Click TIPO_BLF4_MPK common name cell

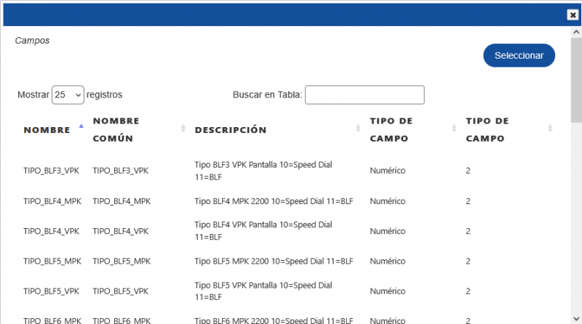(121, 201)
